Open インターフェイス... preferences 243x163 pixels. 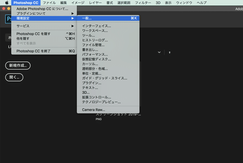coord(108,26)
